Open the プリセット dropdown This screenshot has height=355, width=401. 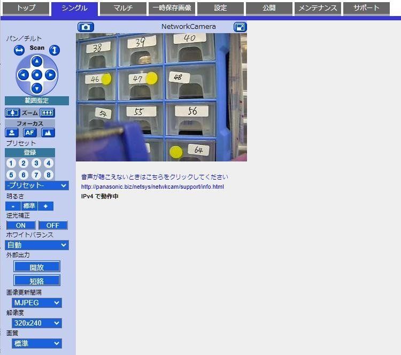pos(37,186)
